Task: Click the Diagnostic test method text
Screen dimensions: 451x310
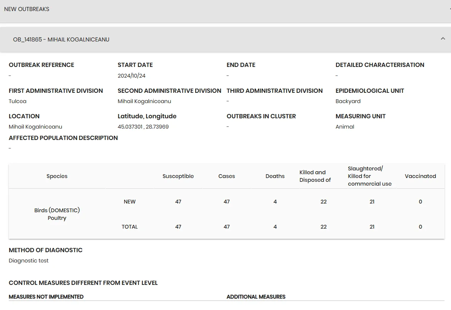Action: pyautogui.click(x=29, y=261)
